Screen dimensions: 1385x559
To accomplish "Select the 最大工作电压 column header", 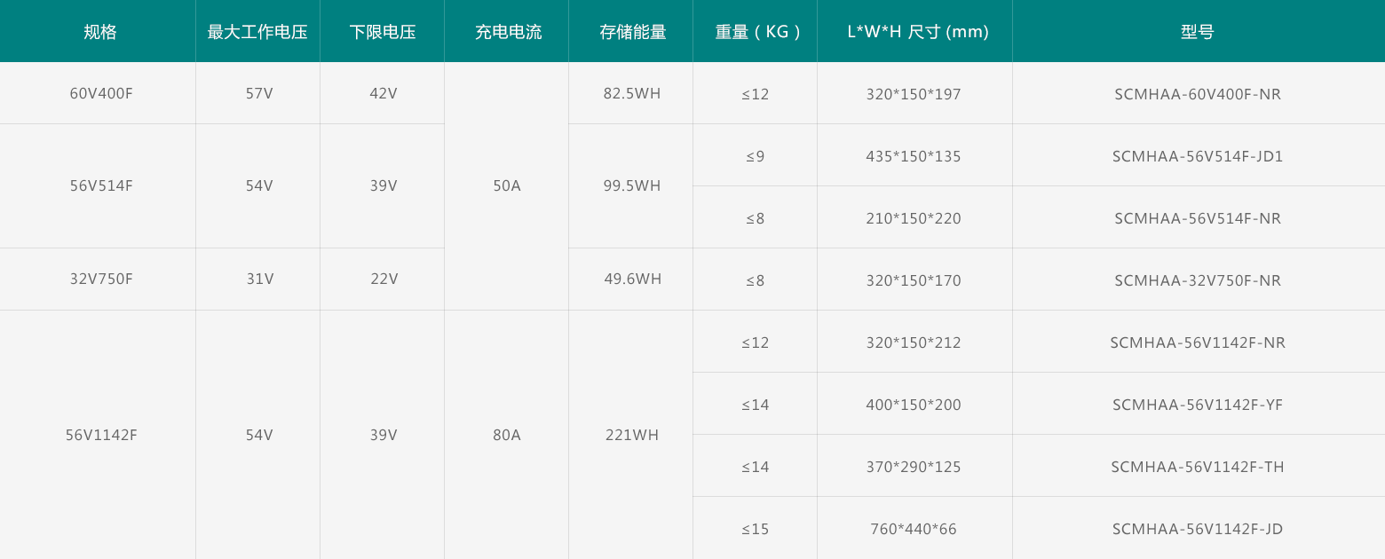I will (x=257, y=32).
